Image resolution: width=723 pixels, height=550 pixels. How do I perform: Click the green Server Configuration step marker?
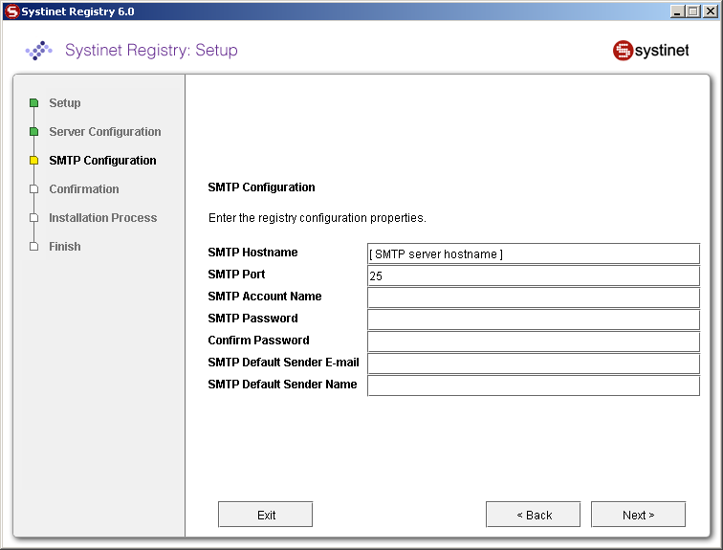(33, 132)
